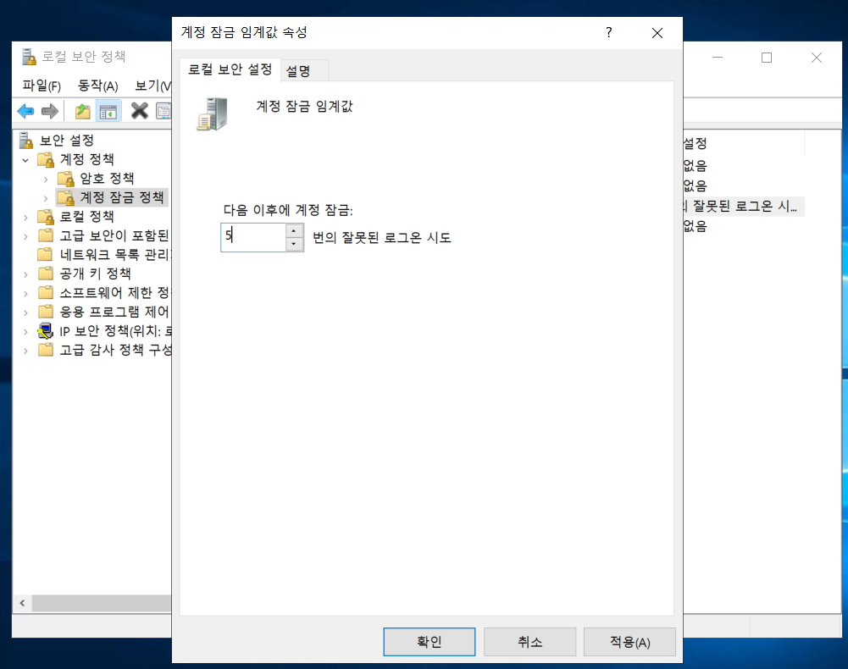This screenshot has width=848, height=669.
Task: Click the 네트워크 목록 관리자 folder icon
Action: 46,254
